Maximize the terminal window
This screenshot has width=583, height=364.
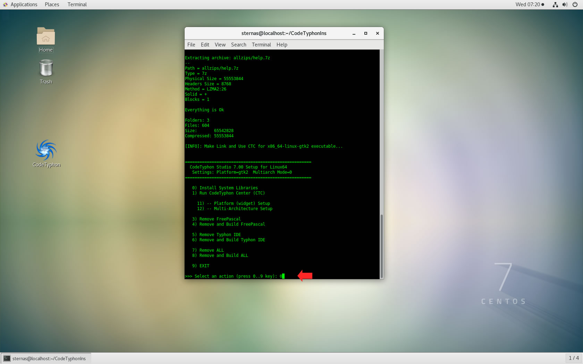pos(365,34)
